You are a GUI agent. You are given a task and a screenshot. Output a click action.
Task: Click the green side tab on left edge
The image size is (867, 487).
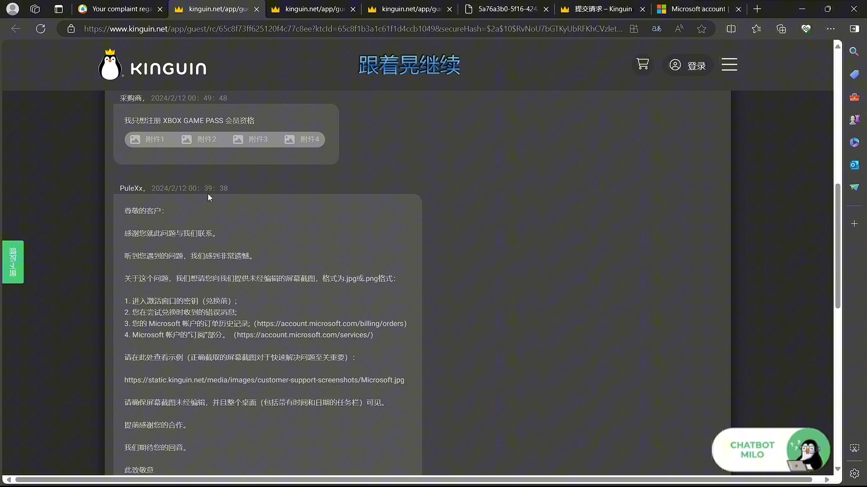(13, 262)
